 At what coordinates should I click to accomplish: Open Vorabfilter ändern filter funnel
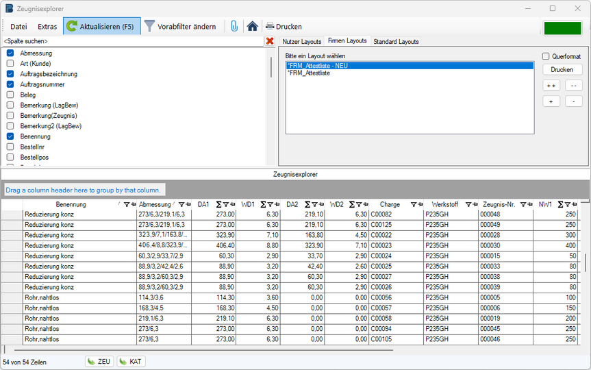coord(149,27)
